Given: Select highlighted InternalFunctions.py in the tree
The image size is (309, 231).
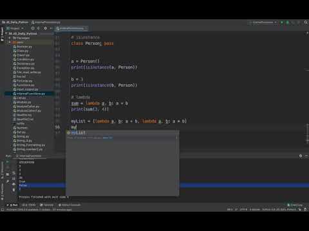Looking at the screenshot, I should tap(29, 94).
